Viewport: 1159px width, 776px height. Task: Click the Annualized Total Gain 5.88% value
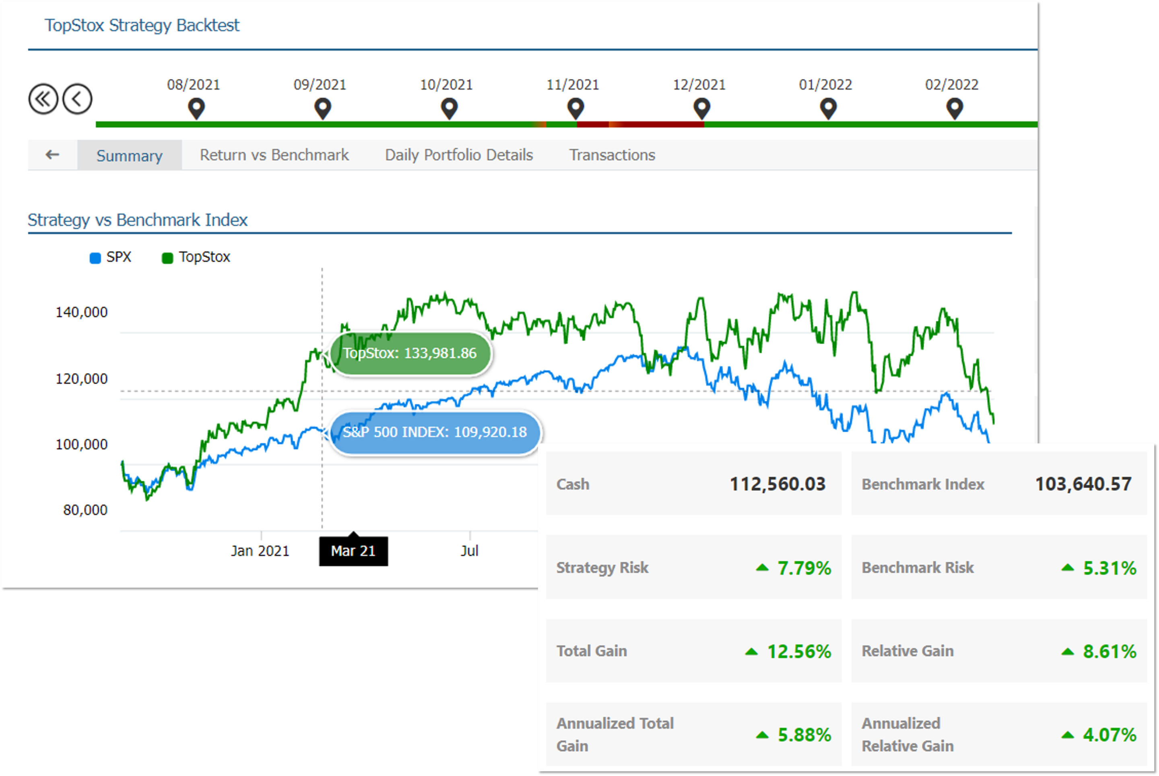click(x=804, y=735)
